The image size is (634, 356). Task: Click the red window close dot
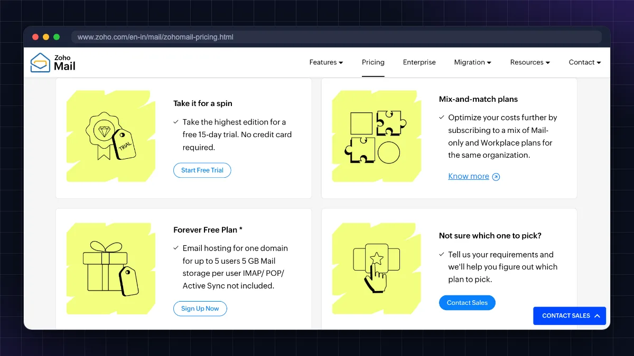tap(35, 37)
